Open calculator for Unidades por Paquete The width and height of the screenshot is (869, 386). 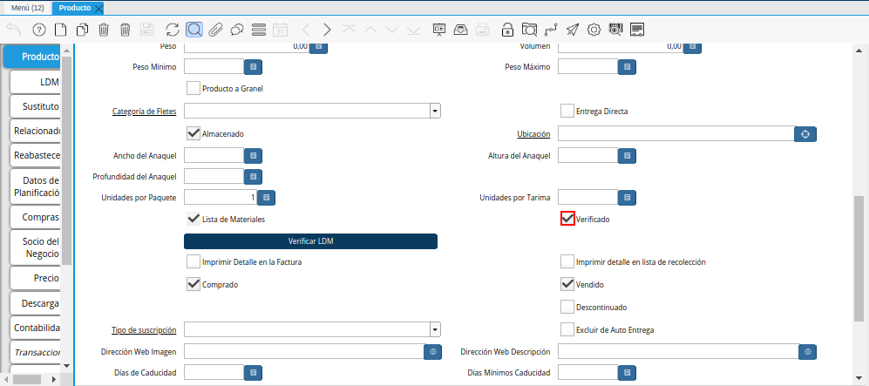[266, 198]
